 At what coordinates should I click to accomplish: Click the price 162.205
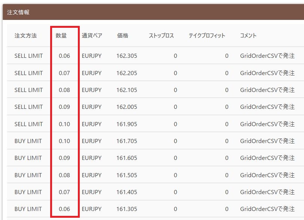127,73
